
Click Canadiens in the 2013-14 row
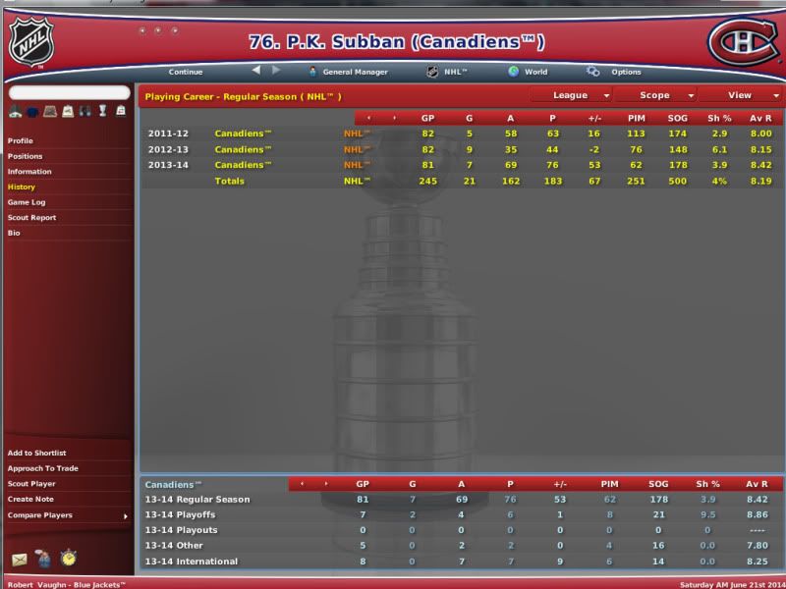tap(243, 165)
